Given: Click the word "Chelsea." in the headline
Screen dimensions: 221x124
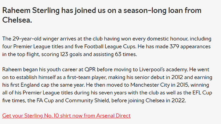Looking at the screenshot, I should (x=17, y=20).
